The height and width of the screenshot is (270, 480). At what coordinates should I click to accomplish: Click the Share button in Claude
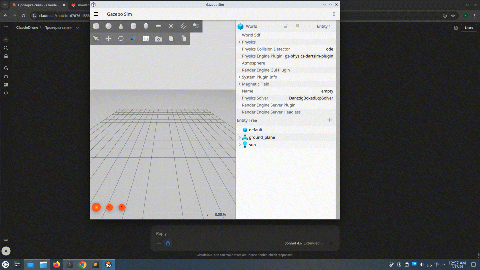coord(469,28)
